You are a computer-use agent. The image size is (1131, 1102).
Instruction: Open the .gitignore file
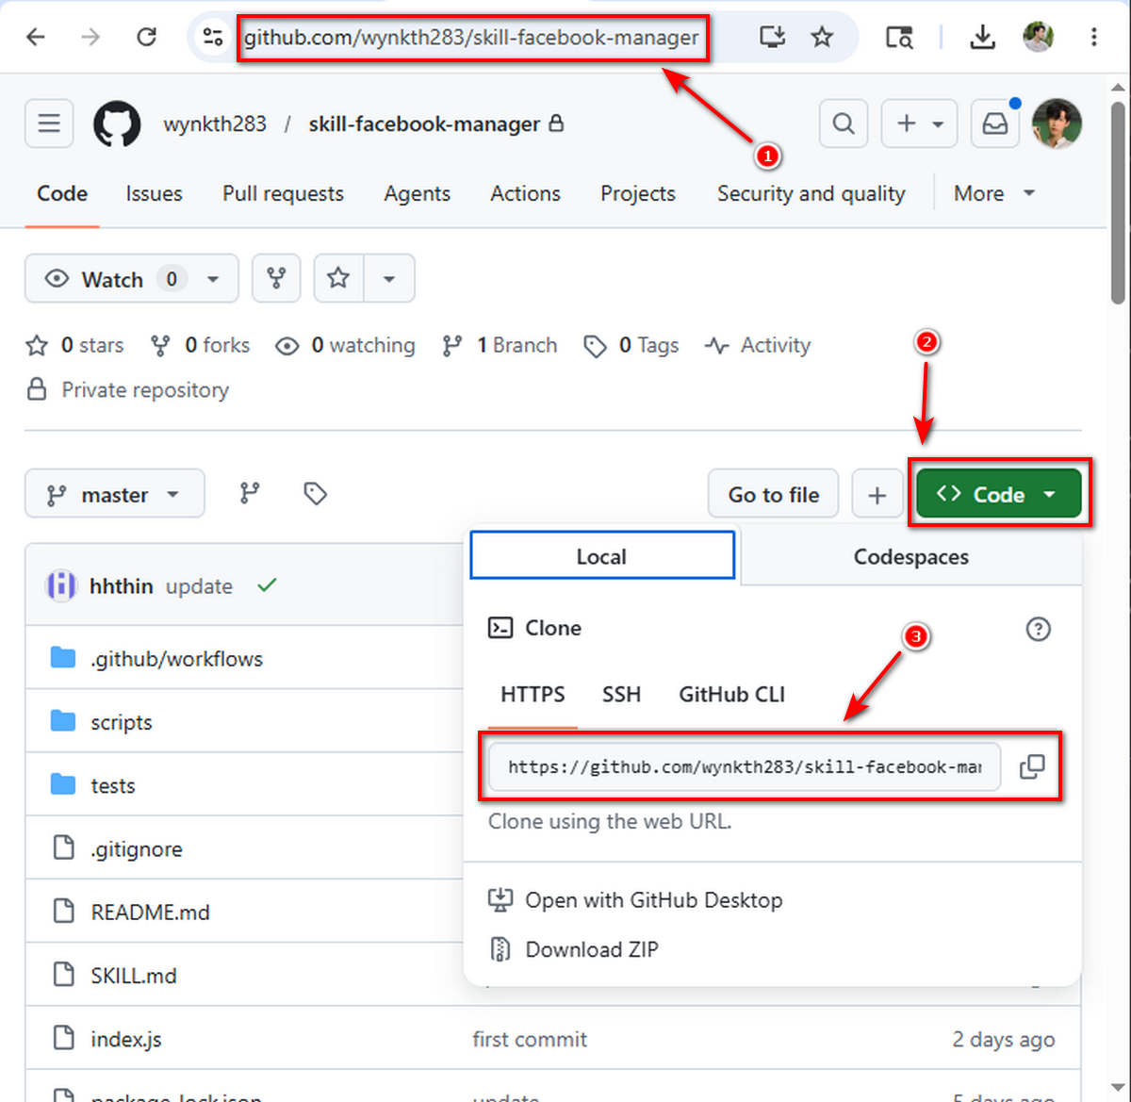point(137,849)
